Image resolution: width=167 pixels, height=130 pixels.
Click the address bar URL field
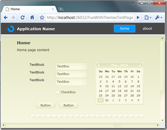pyautogui.click(x=90, y=18)
